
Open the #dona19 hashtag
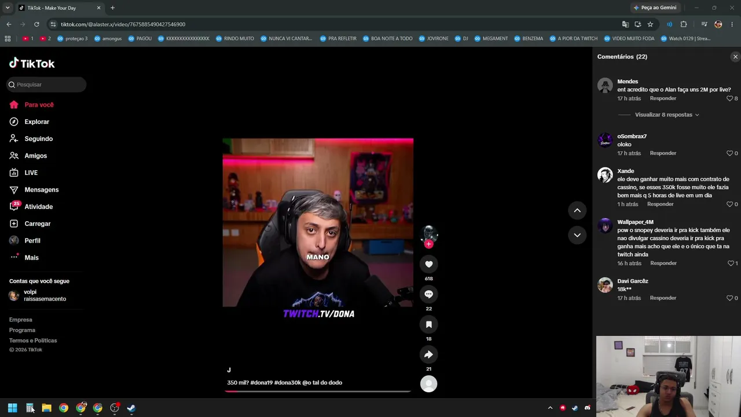261,383
